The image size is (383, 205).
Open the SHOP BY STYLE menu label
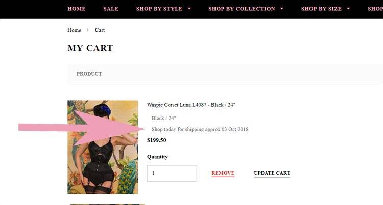[159, 9]
